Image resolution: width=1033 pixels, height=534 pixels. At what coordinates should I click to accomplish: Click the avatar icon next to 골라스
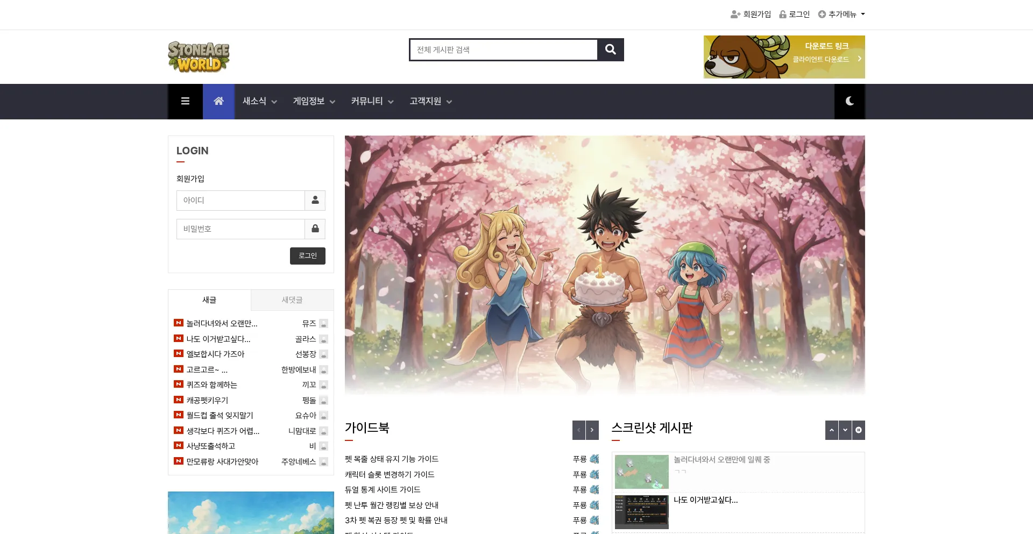(x=323, y=339)
